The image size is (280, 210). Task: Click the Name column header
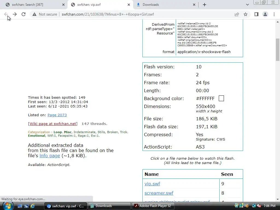pos(151,174)
